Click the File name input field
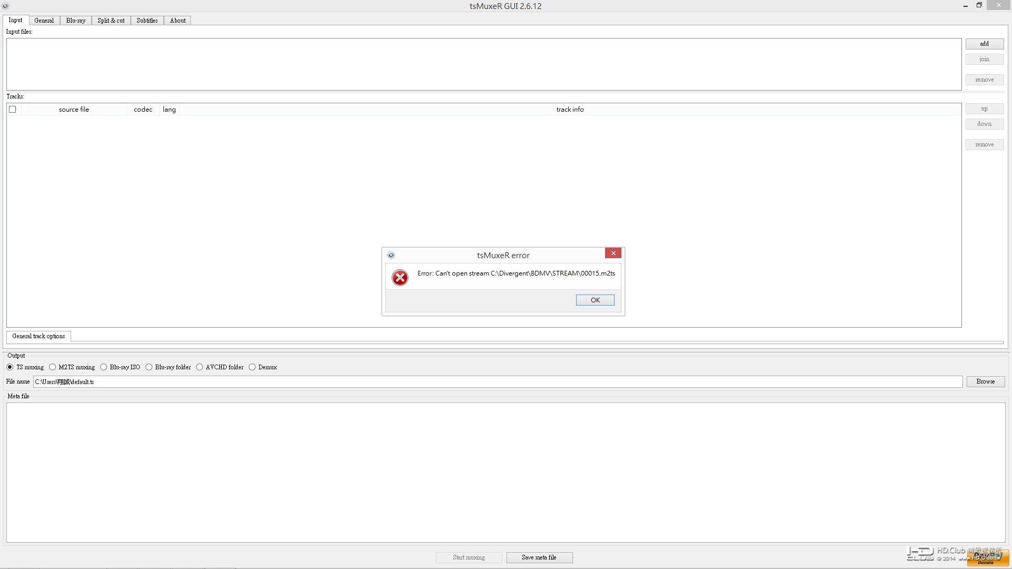This screenshot has width=1012, height=569. tap(498, 381)
